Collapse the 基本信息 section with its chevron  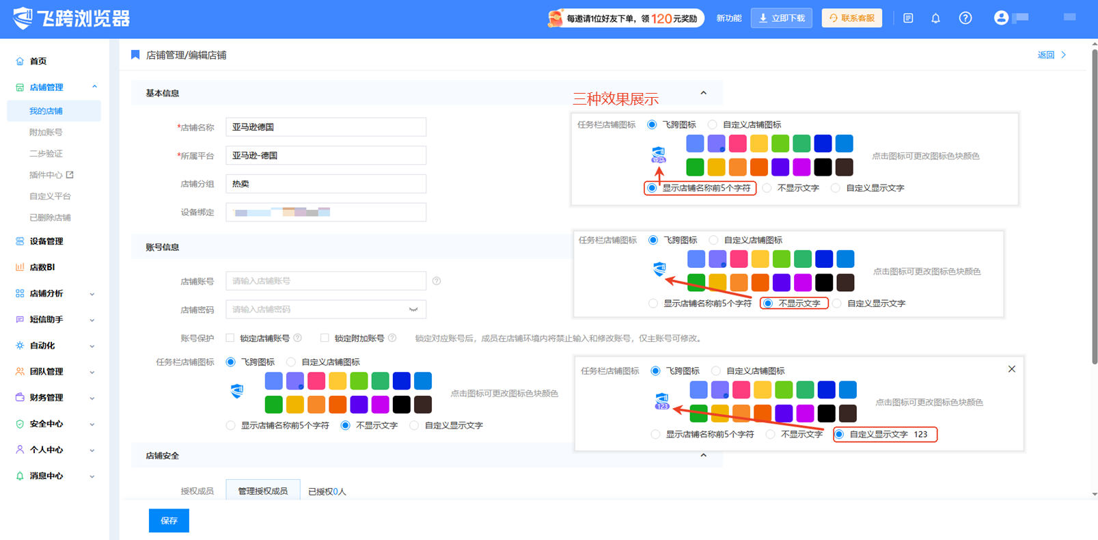click(x=703, y=93)
